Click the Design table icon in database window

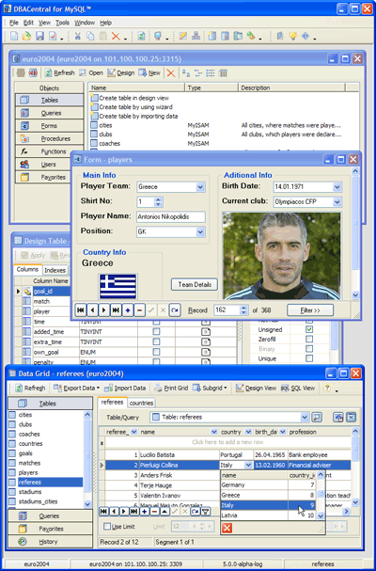(x=121, y=72)
